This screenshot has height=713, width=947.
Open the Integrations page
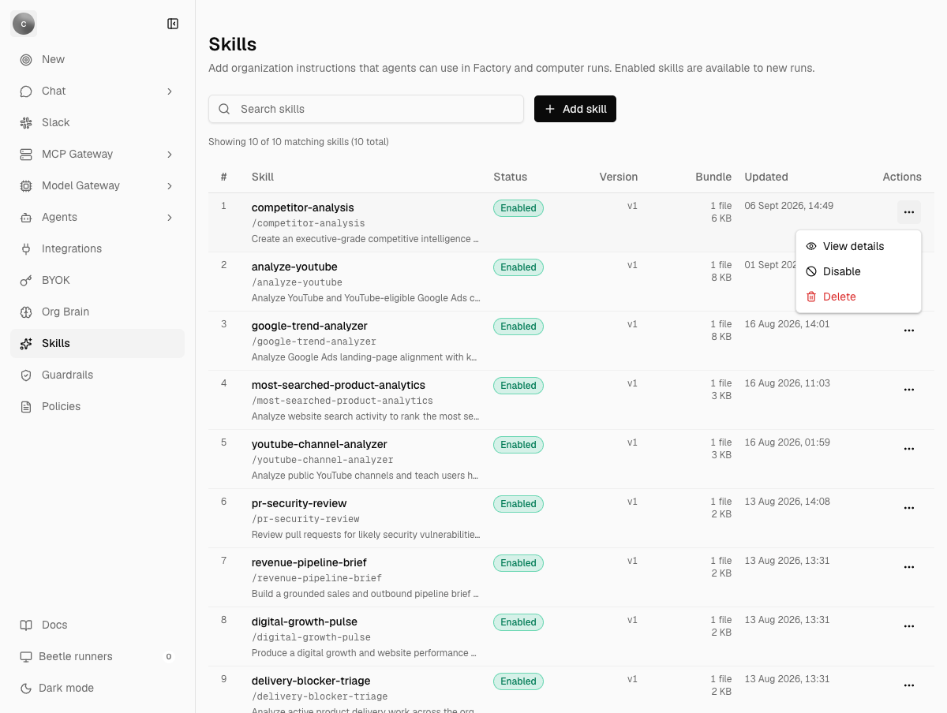pyautogui.click(x=97, y=248)
